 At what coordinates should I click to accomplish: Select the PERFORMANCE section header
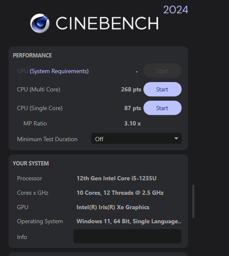click(x=32, y=55)
